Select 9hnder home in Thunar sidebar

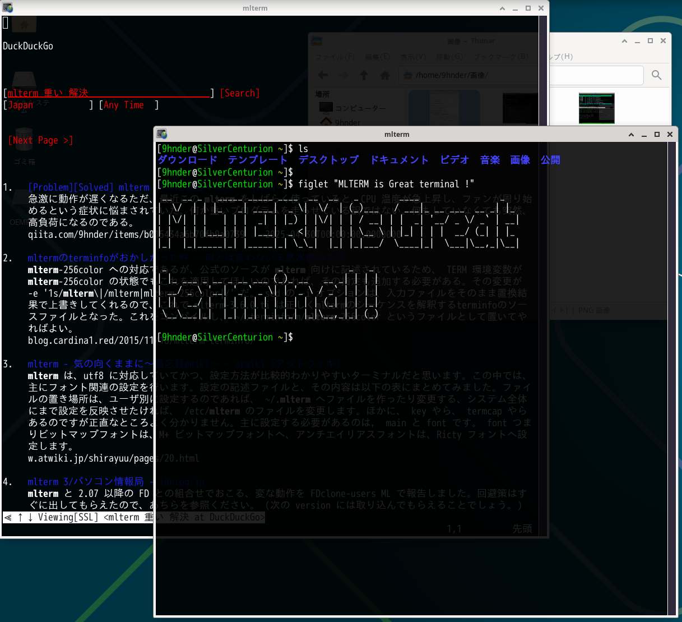click(340, 122)
